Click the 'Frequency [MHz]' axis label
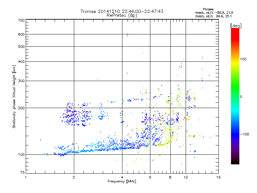257x193 pixels. (122, 181)
